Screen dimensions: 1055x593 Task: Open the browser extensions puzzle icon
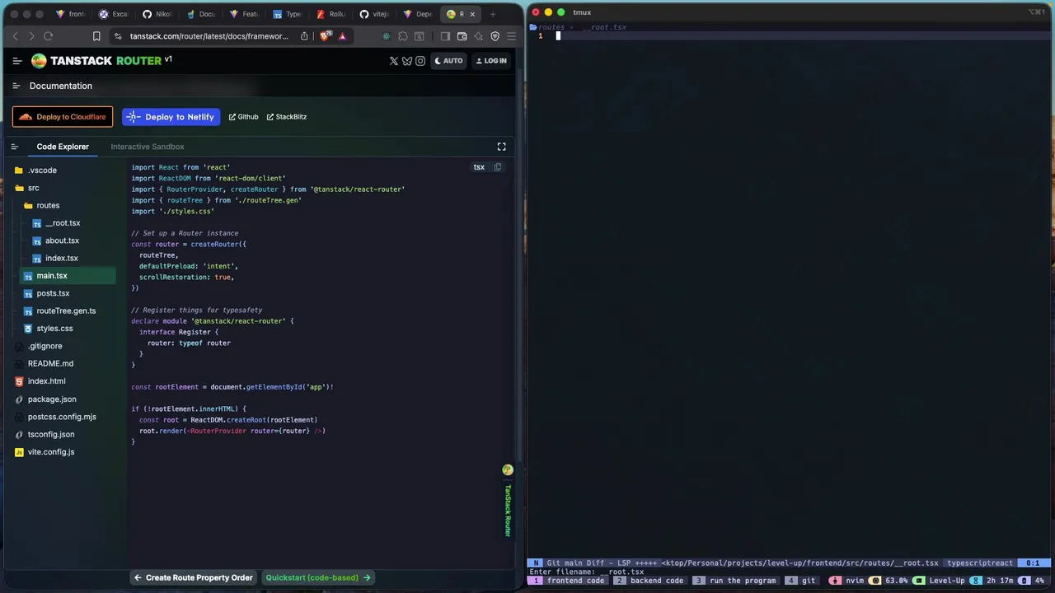pos(403,36)
